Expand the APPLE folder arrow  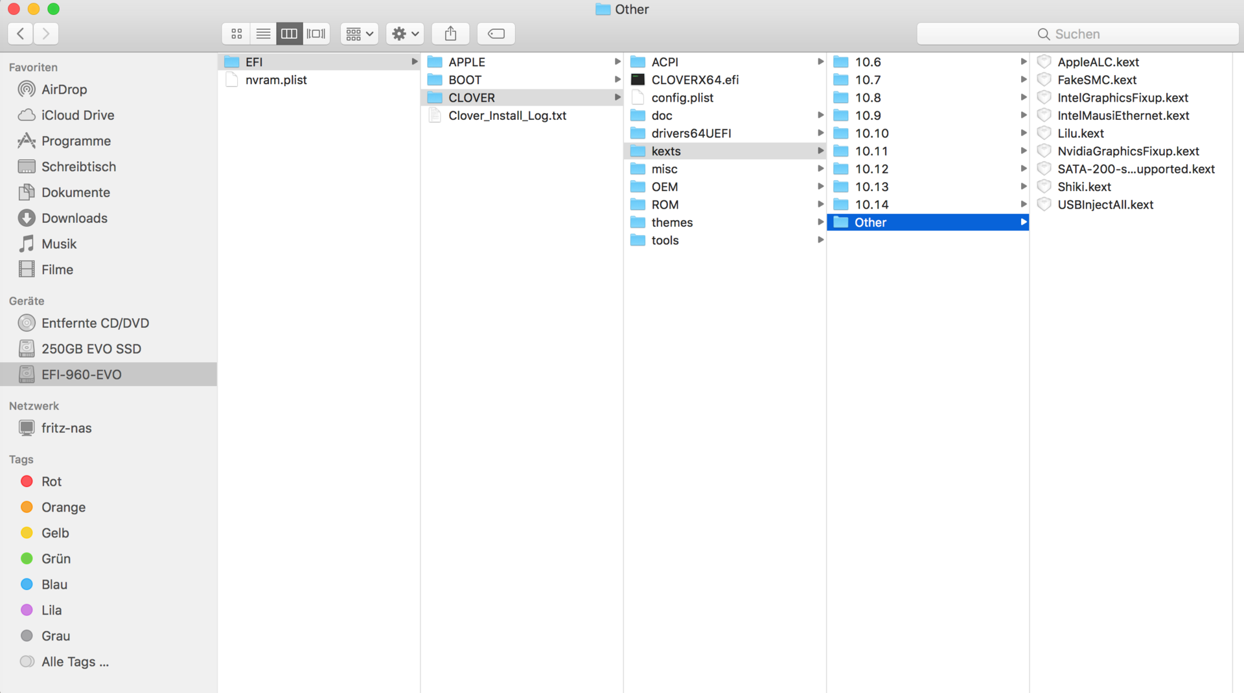pyautogui.click(x=617, y=62)
